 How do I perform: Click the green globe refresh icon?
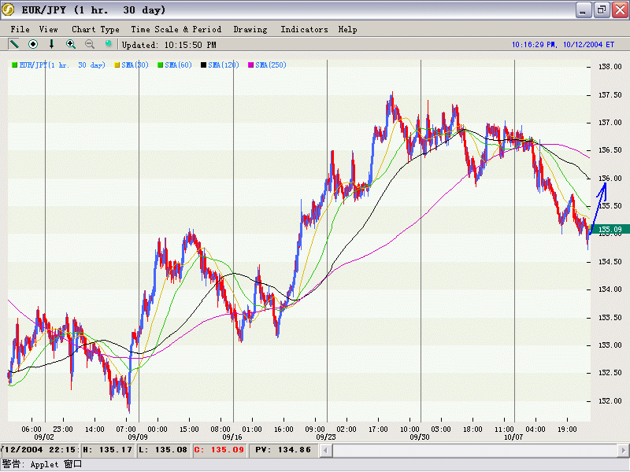(109, 45)
